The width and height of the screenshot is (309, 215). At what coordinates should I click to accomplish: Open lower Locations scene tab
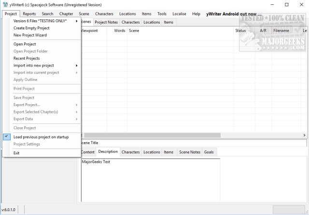pos(152,152)
